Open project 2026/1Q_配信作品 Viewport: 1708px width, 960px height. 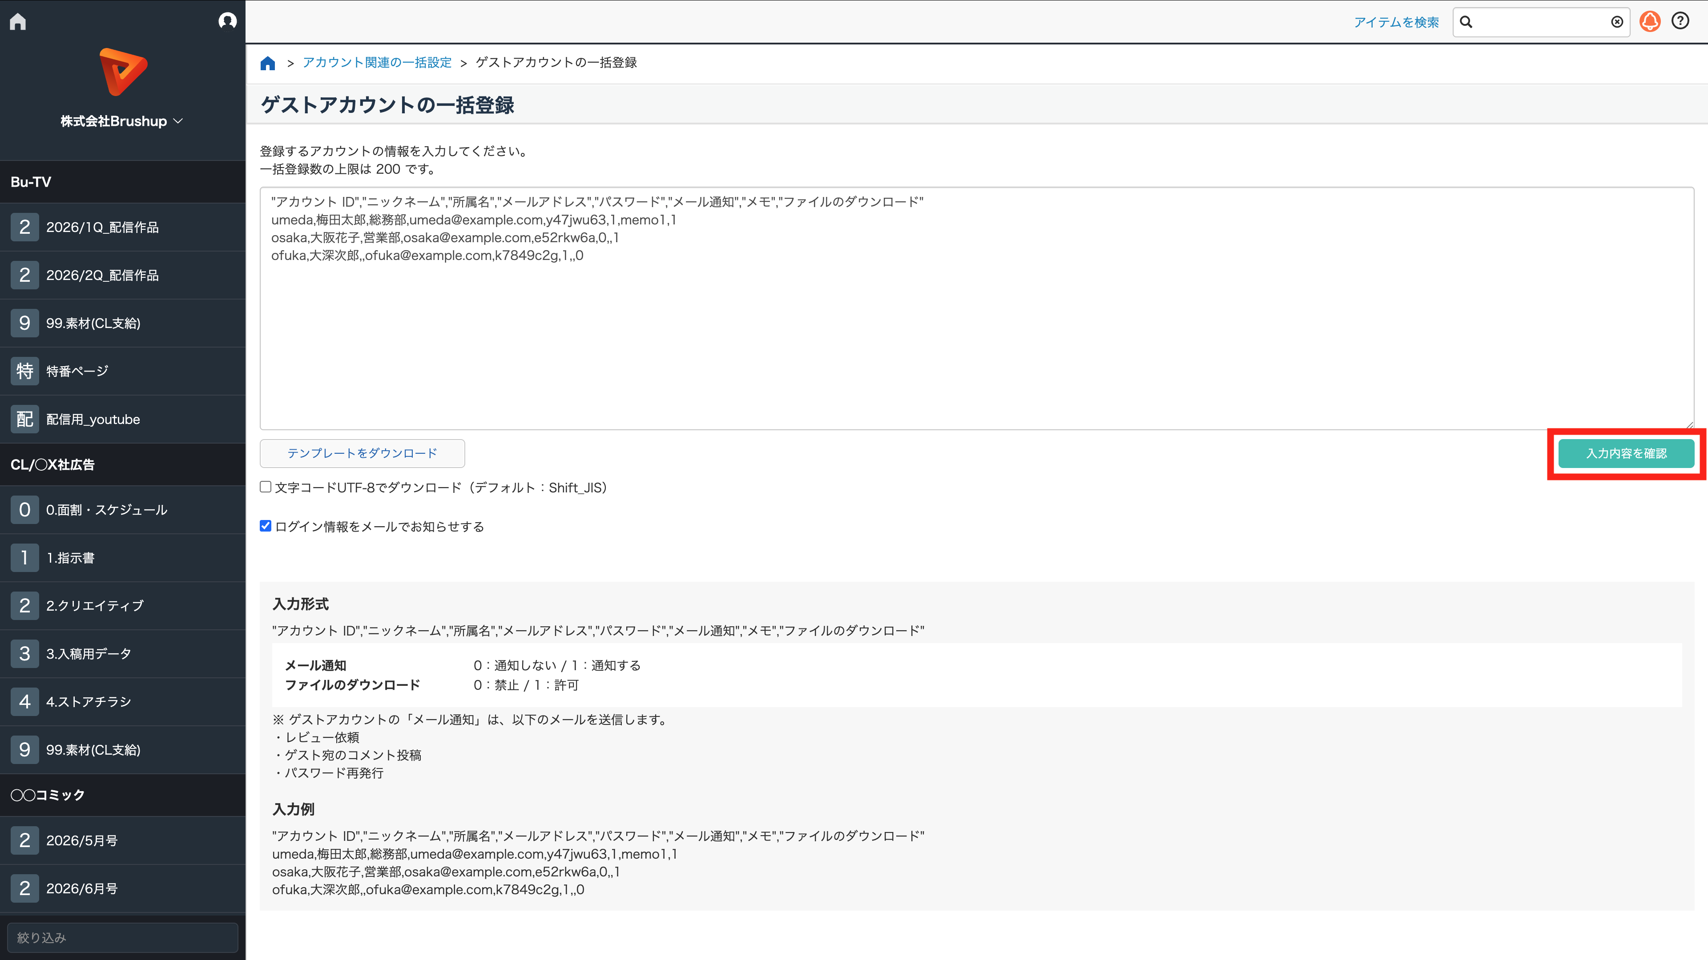pyautogui.click(x=123, y=227)
